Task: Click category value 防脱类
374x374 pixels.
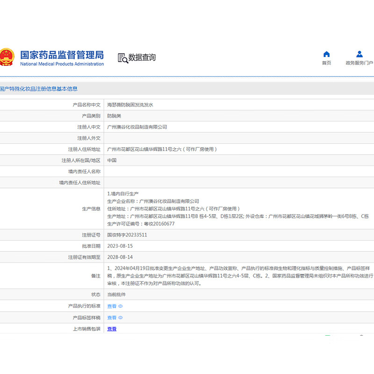Action: 114,116
